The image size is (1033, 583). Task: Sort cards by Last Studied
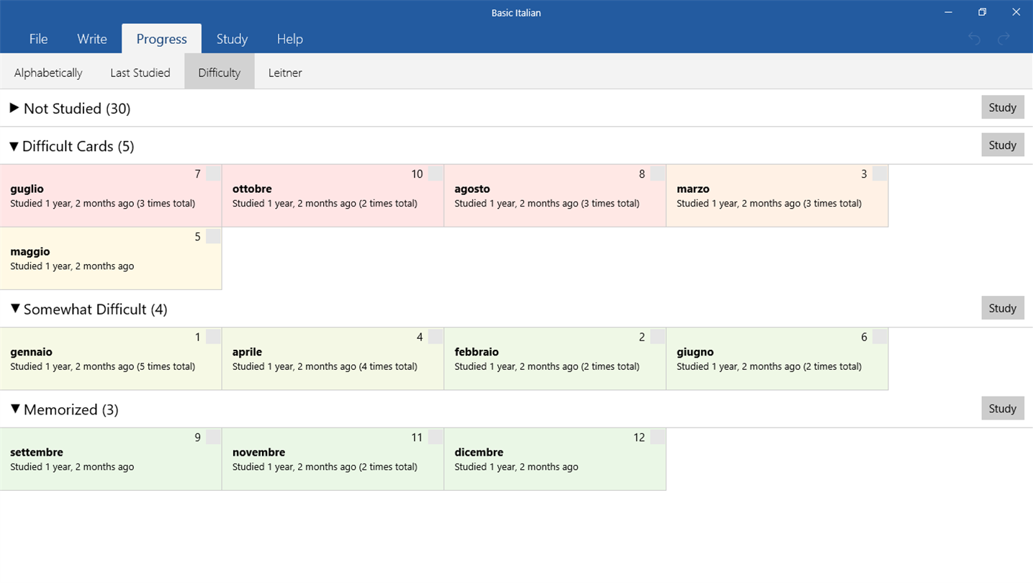(140, 73)
